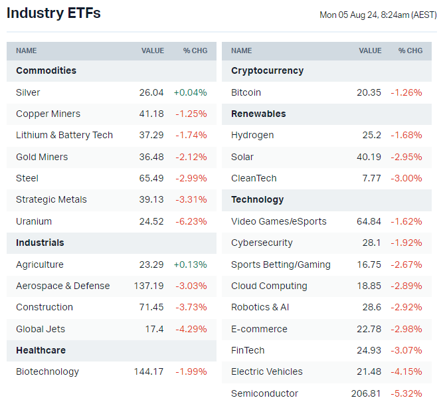This screenshot has width=441, height=408.
Task: Select the Global Jets ETF
Action: [x=41, y=329]
